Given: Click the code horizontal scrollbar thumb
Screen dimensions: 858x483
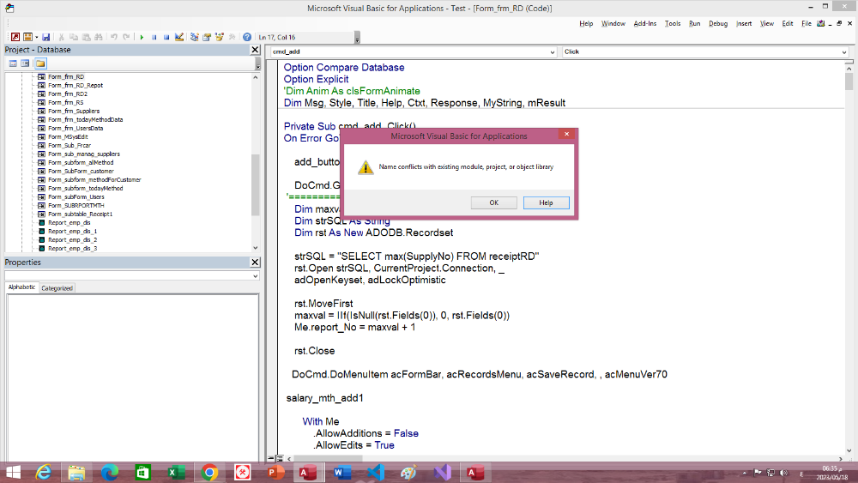Looking at the screenshot, I should 329,458.
